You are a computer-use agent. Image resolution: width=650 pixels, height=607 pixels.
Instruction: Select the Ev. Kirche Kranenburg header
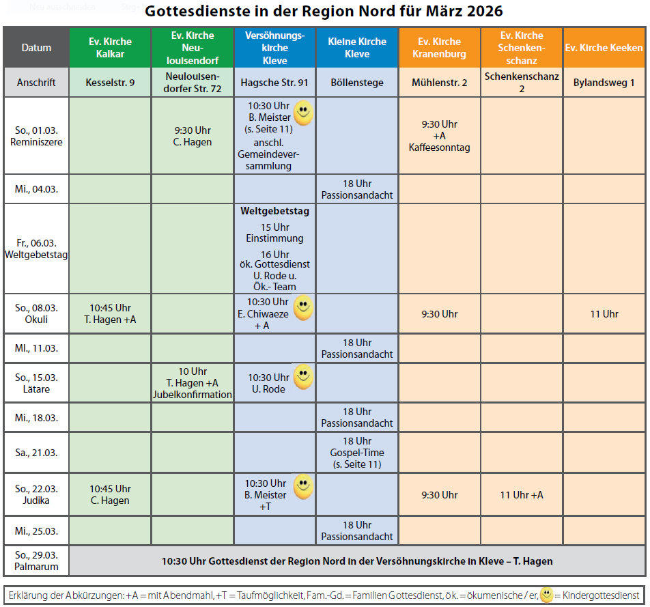[439, 48]
